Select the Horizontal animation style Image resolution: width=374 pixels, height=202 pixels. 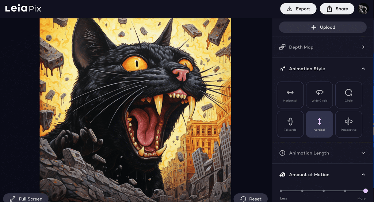(x=290, y=95)
